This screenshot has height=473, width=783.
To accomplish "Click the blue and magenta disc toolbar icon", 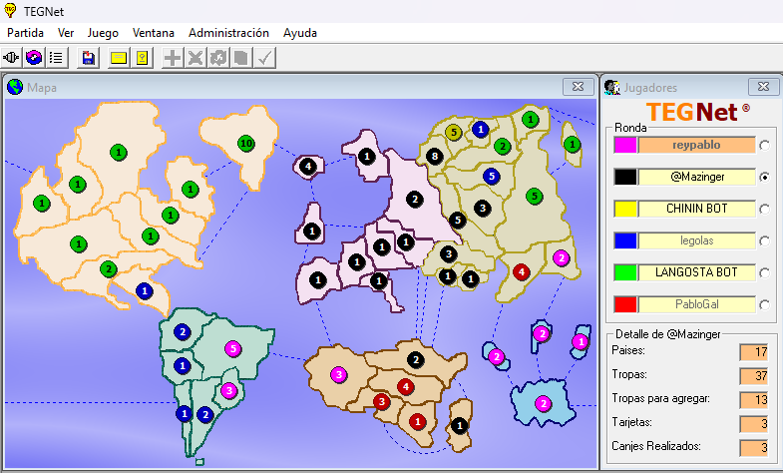I will (35, 58).
